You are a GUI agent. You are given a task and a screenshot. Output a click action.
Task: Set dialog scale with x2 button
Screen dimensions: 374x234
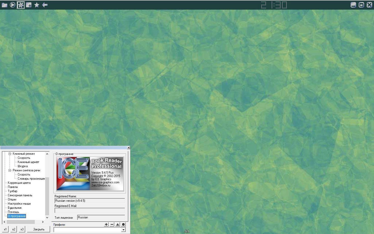point(14,229)
